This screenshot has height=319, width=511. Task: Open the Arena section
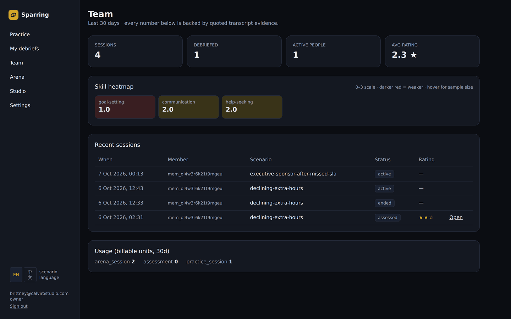[17, 77]
